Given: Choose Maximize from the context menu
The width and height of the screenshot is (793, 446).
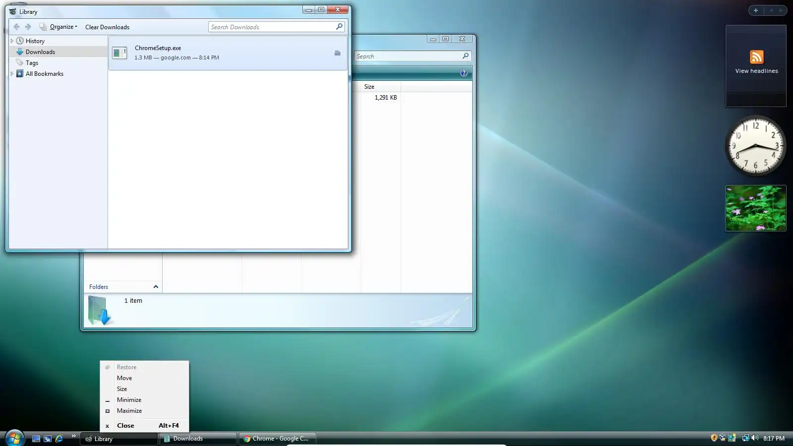Looking at the screenshot, I should click(x=144, y=411).
